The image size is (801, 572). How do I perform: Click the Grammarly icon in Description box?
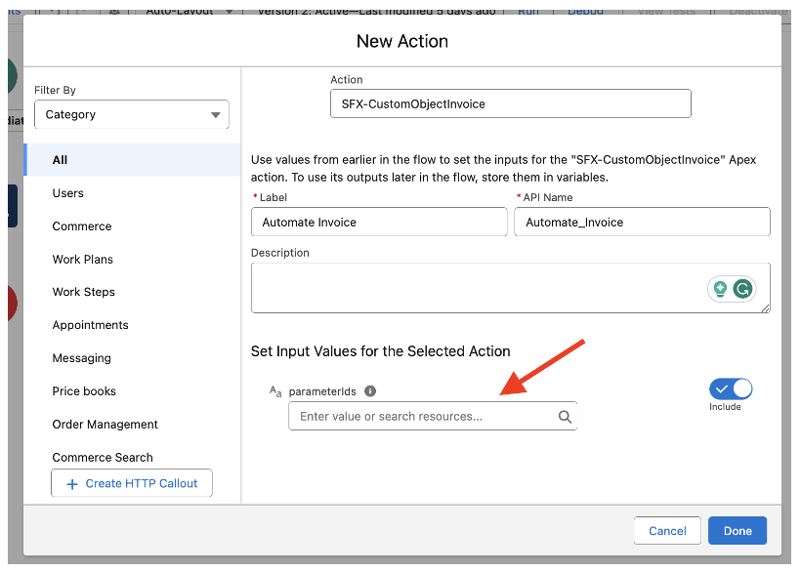pos(743,289)
